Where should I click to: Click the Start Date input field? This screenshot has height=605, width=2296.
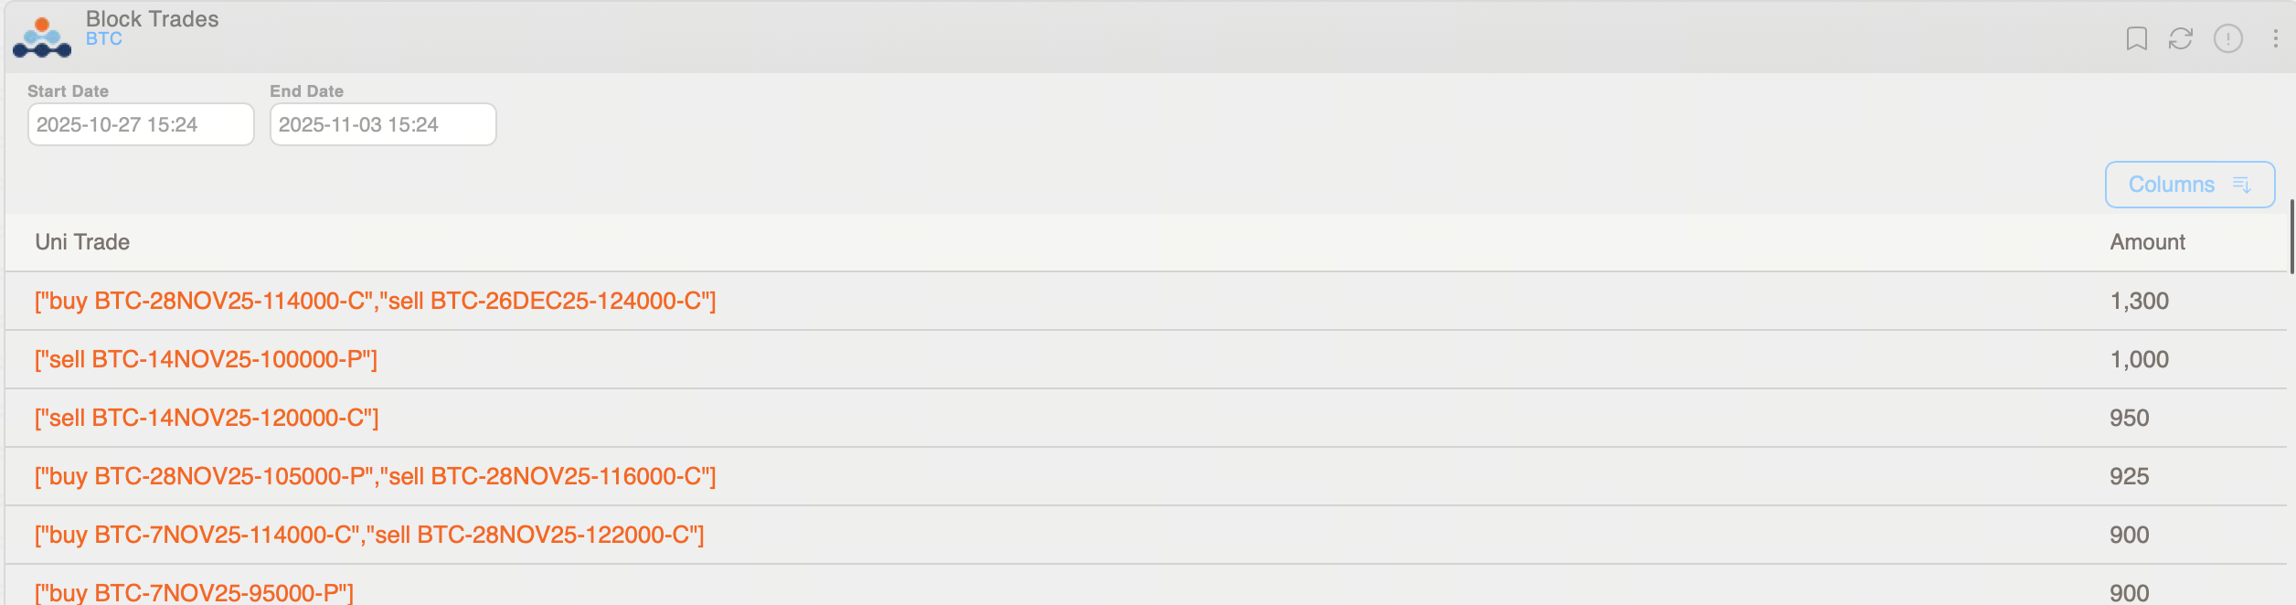click(x=141, y=124)
